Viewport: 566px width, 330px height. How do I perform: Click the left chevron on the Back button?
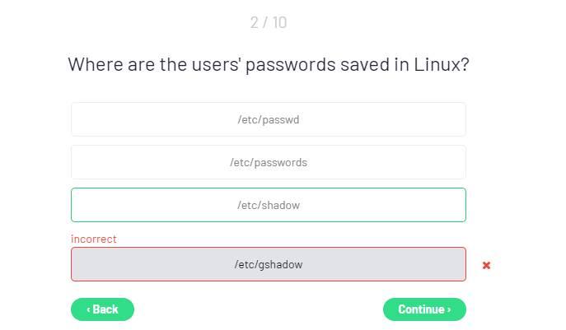pyautogui.click(x=88, y=309)
